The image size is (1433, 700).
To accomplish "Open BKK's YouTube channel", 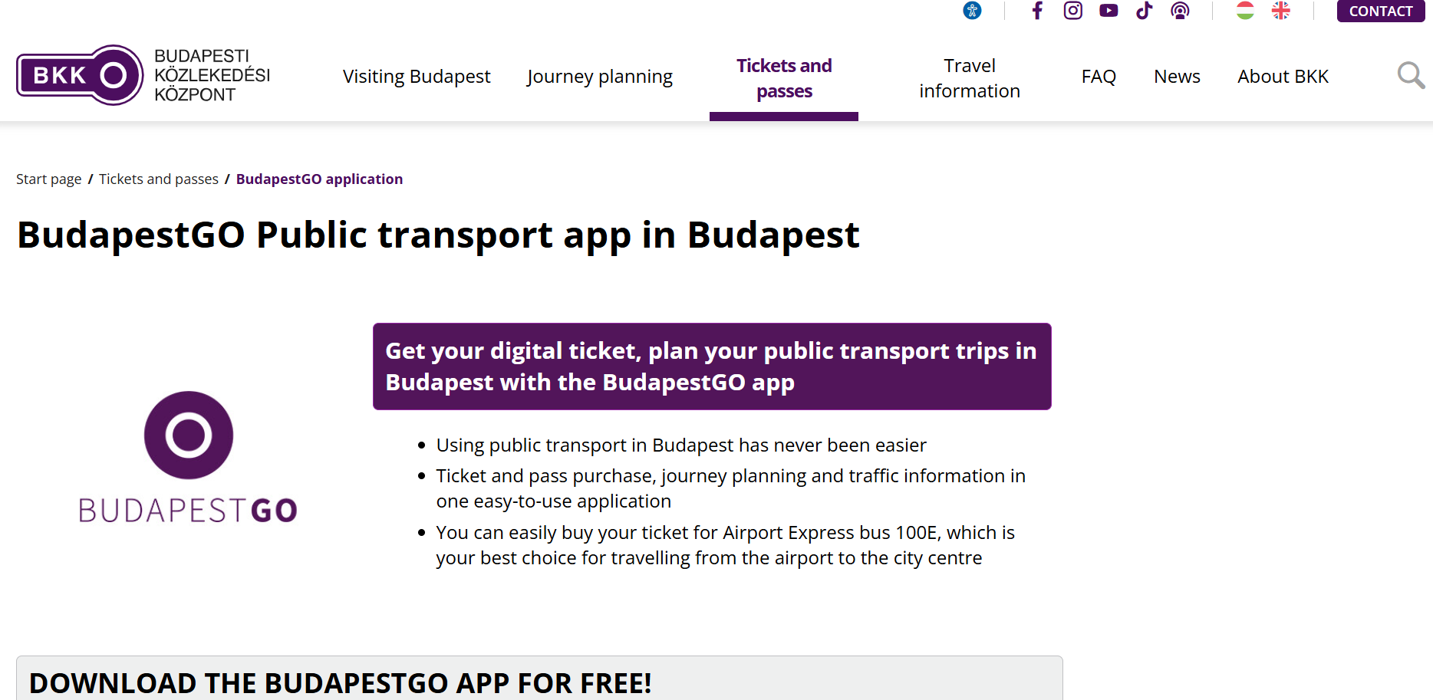I will pos(1109,11).
